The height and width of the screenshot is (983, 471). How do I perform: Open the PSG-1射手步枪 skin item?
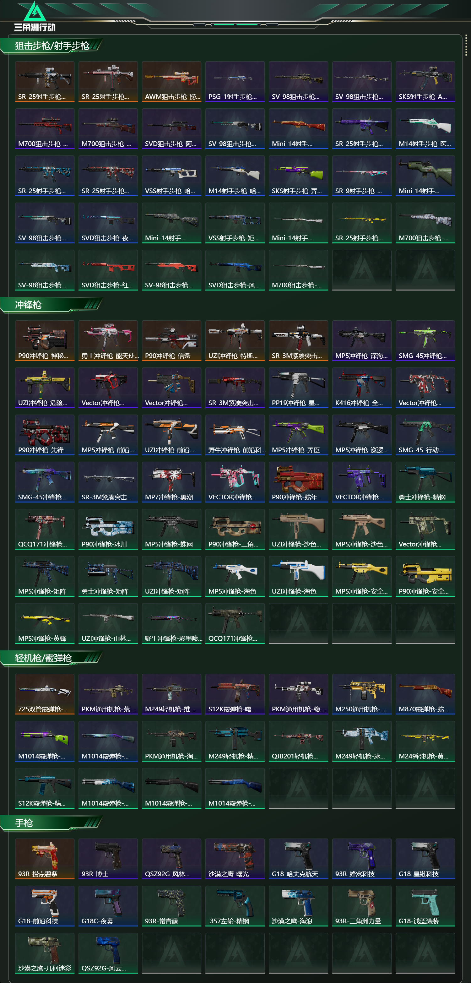[x=235, y=82]
